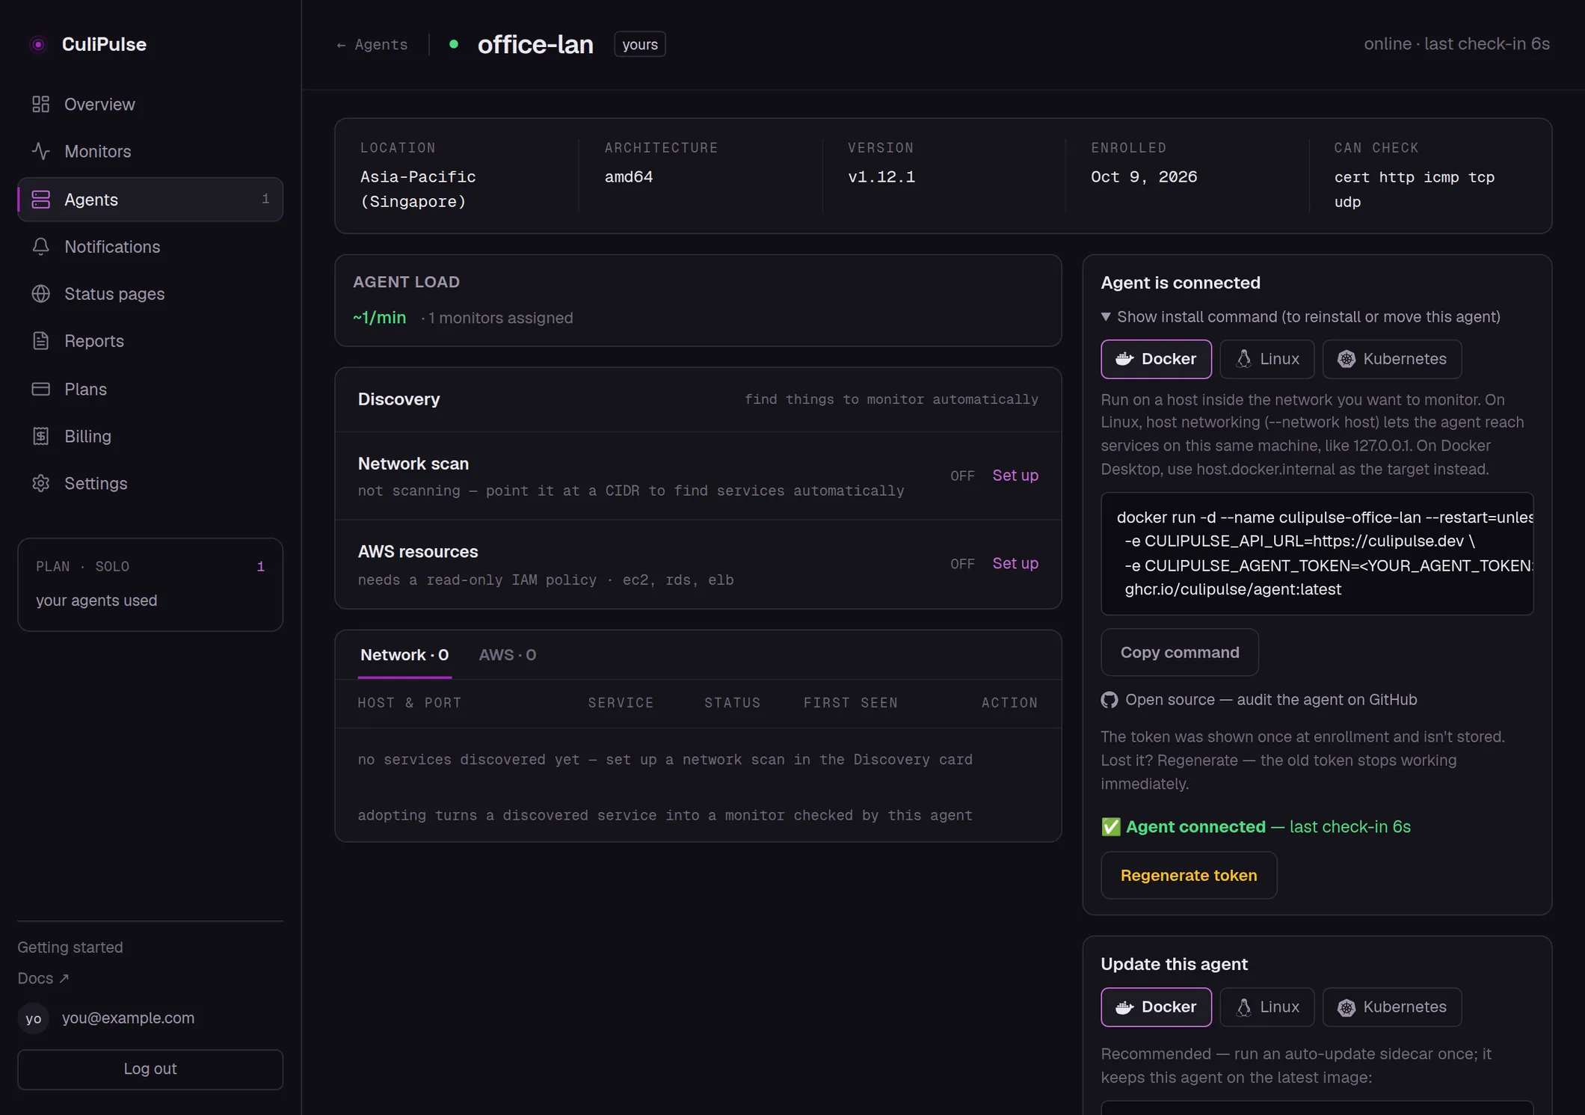Click the Monitors pulse icon
The width and height of the screenshot is (1585, 1115).
coord(41,151)
